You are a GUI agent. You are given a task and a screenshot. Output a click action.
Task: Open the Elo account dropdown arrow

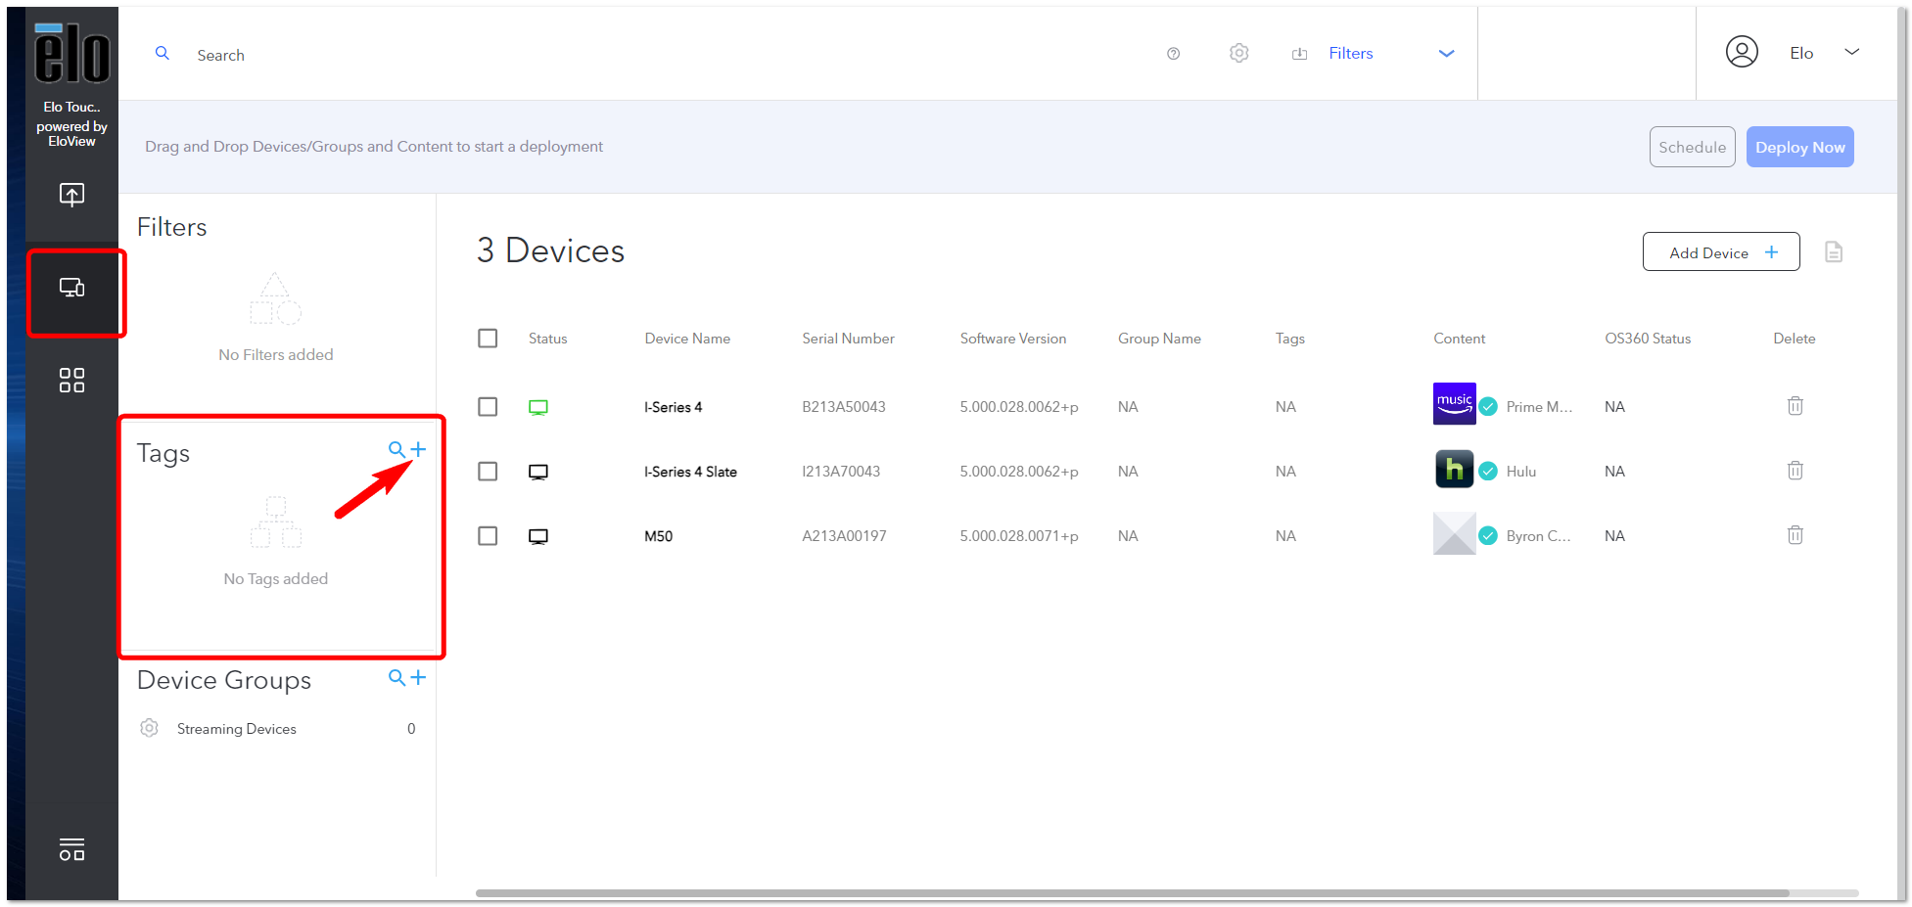(1851, 52)
